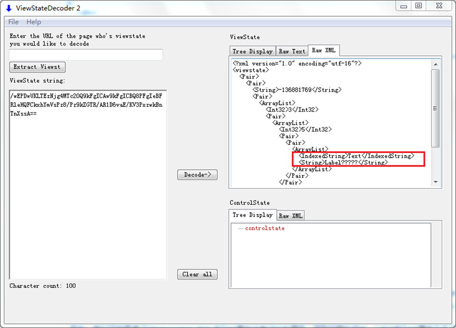The width and height of the screenshot is (456, 328).
Task: Click the Int32 3 XML line
Action: (292, 110)
